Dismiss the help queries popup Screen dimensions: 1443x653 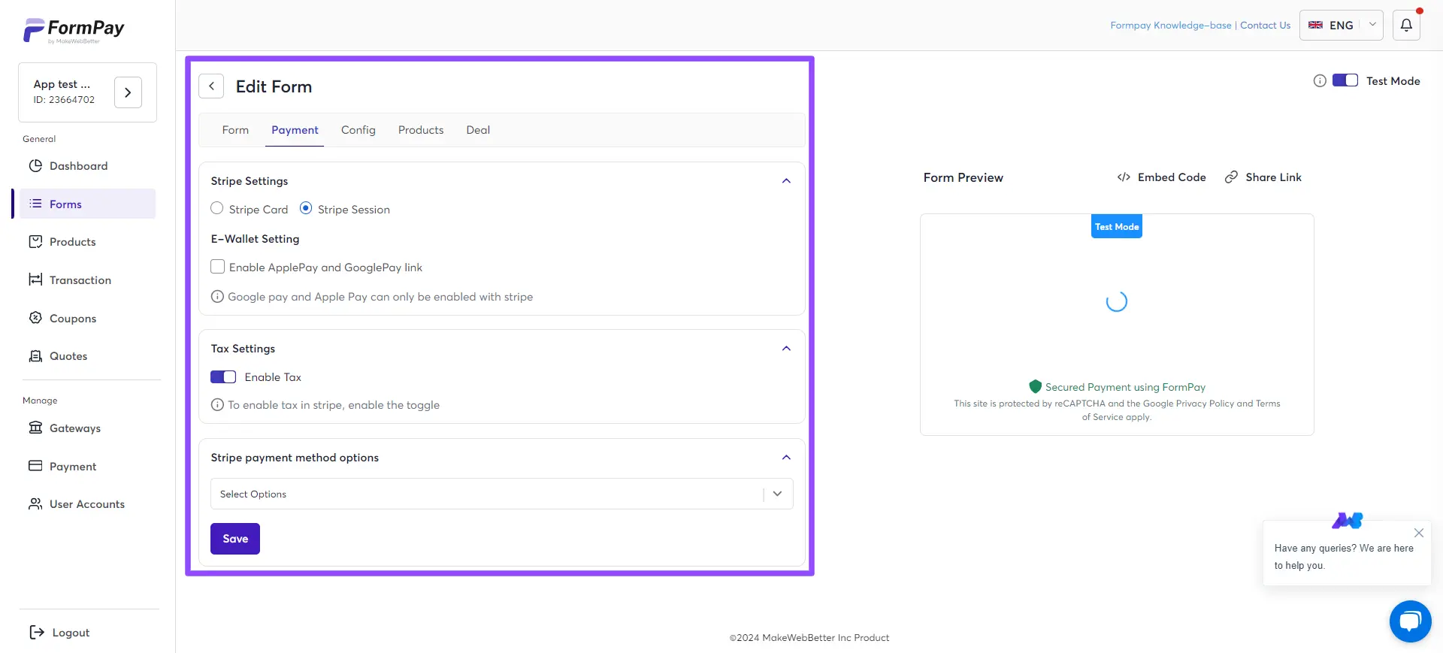click(x=1418, y=533)
